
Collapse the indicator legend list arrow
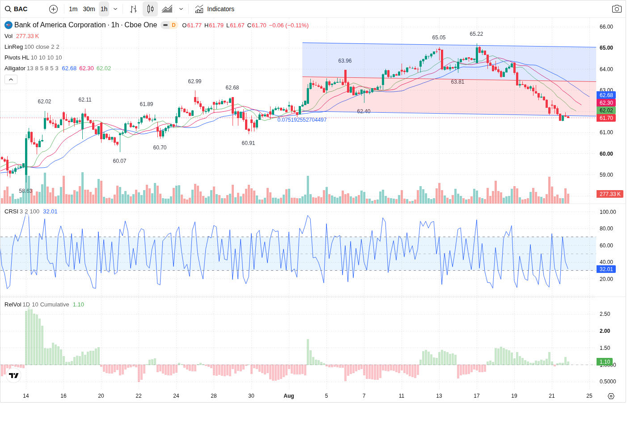[11, 79]
